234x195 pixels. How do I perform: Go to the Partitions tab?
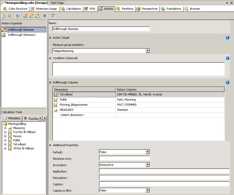pos(125,9)
